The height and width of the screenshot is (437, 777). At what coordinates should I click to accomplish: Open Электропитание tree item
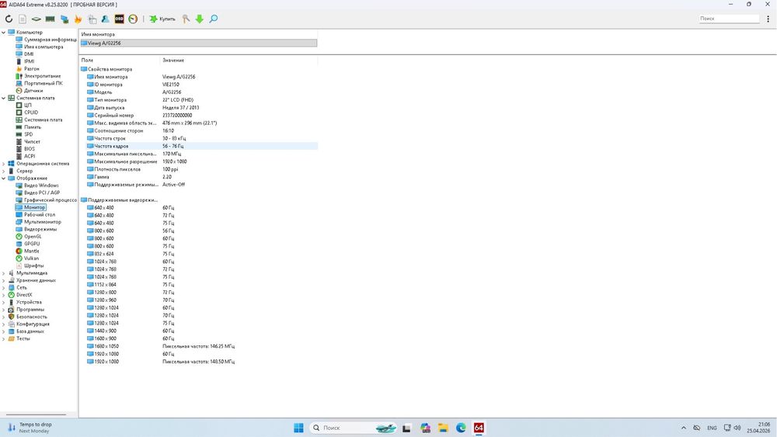coord(38,76)
